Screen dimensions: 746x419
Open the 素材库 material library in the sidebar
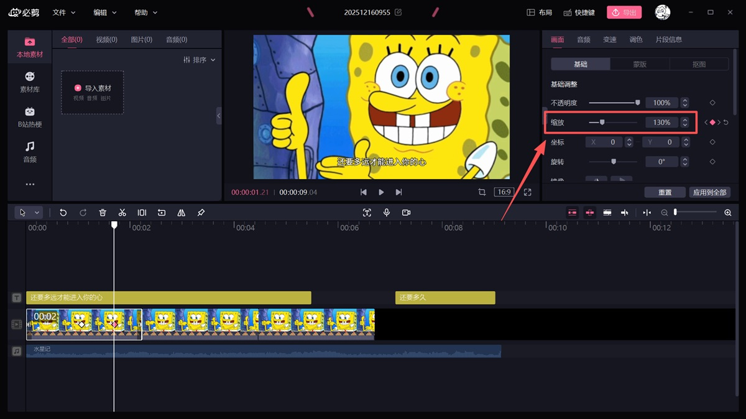click(30, 81)
